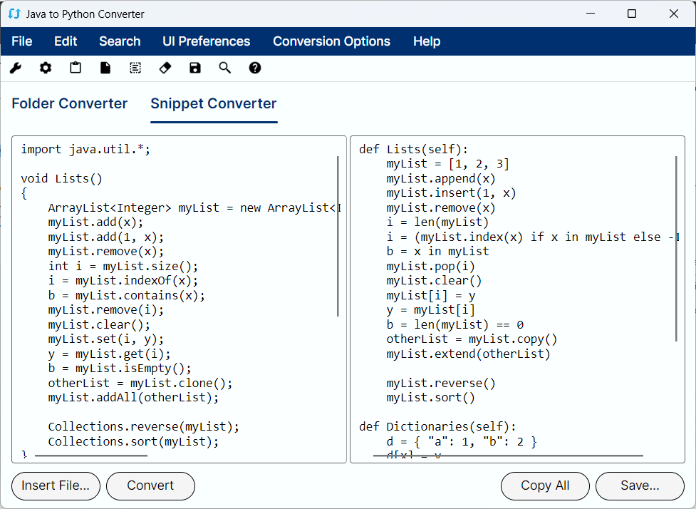Select the Snippet Converter tab
Viewport: 696px width, 509px height.
click(x=214, y=103)
